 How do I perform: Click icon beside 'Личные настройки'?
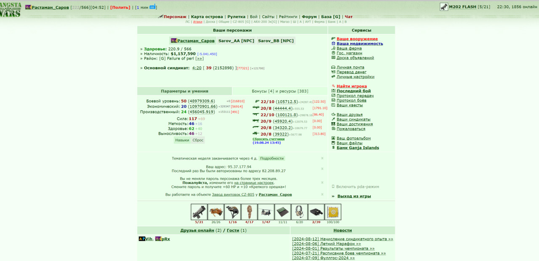334,77
